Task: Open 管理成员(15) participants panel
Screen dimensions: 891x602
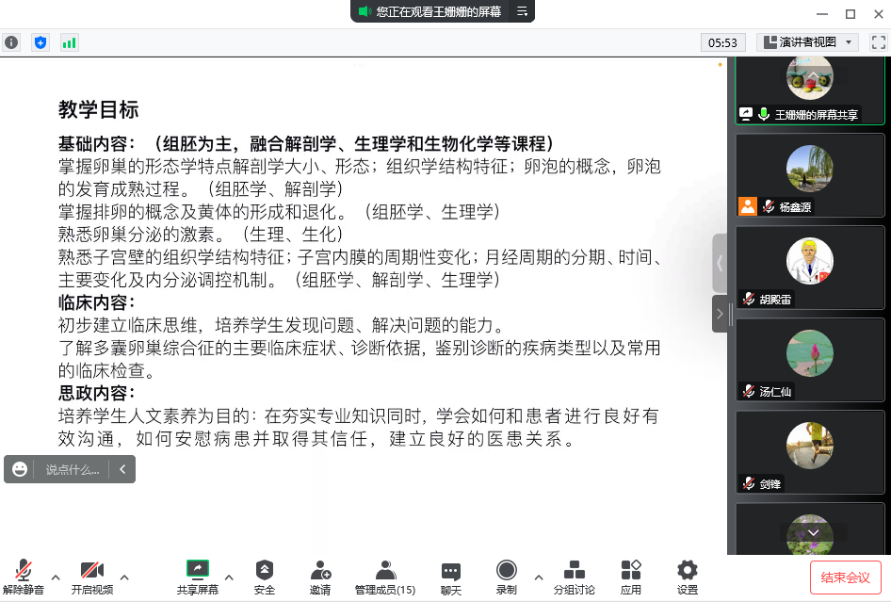Action: pyautogui.click(x=385, y=577)
